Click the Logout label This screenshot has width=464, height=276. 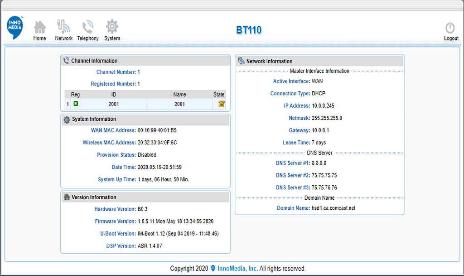pyautogui.click(x=451, y=38)
